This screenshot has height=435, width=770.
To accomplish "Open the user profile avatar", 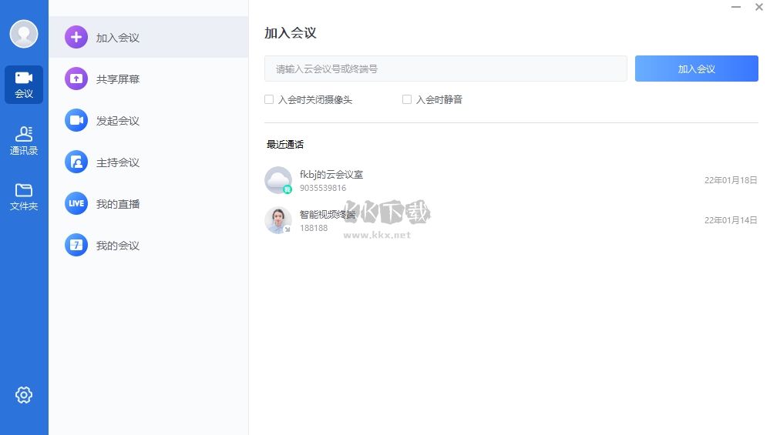I will pos(24,34).
